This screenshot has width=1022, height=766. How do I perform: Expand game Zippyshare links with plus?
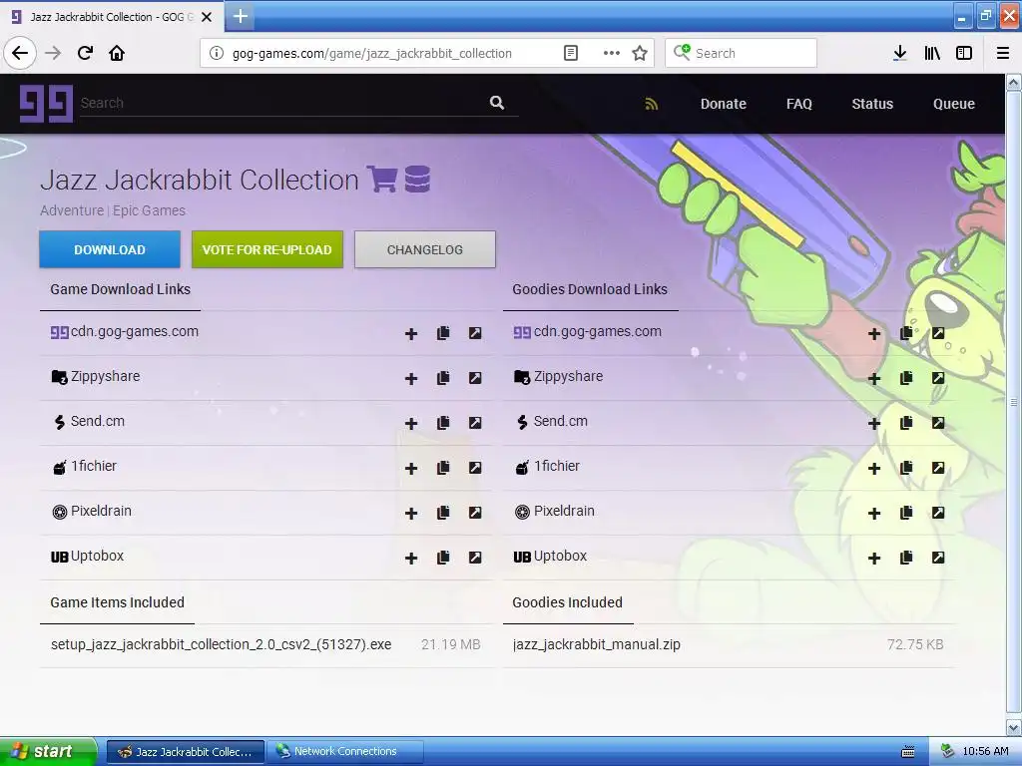pyautogui.click(x=410, y=378)
